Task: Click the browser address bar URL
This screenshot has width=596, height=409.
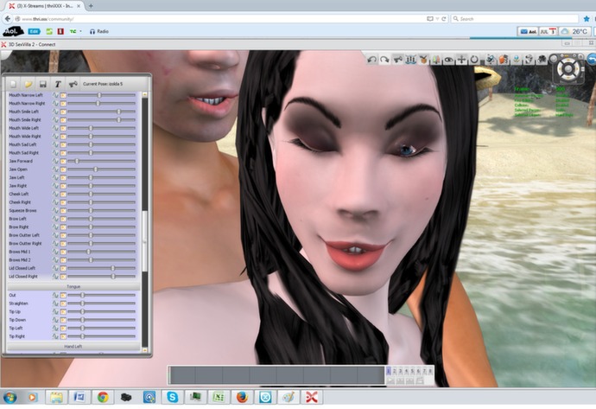Action: pyautogui.click(x=48, y=19)
